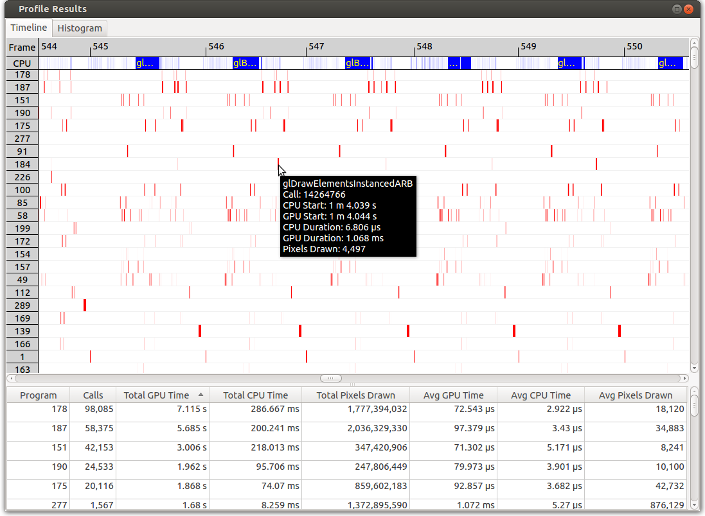
Task: Click program 139 row label
Action: pos(22,331)
